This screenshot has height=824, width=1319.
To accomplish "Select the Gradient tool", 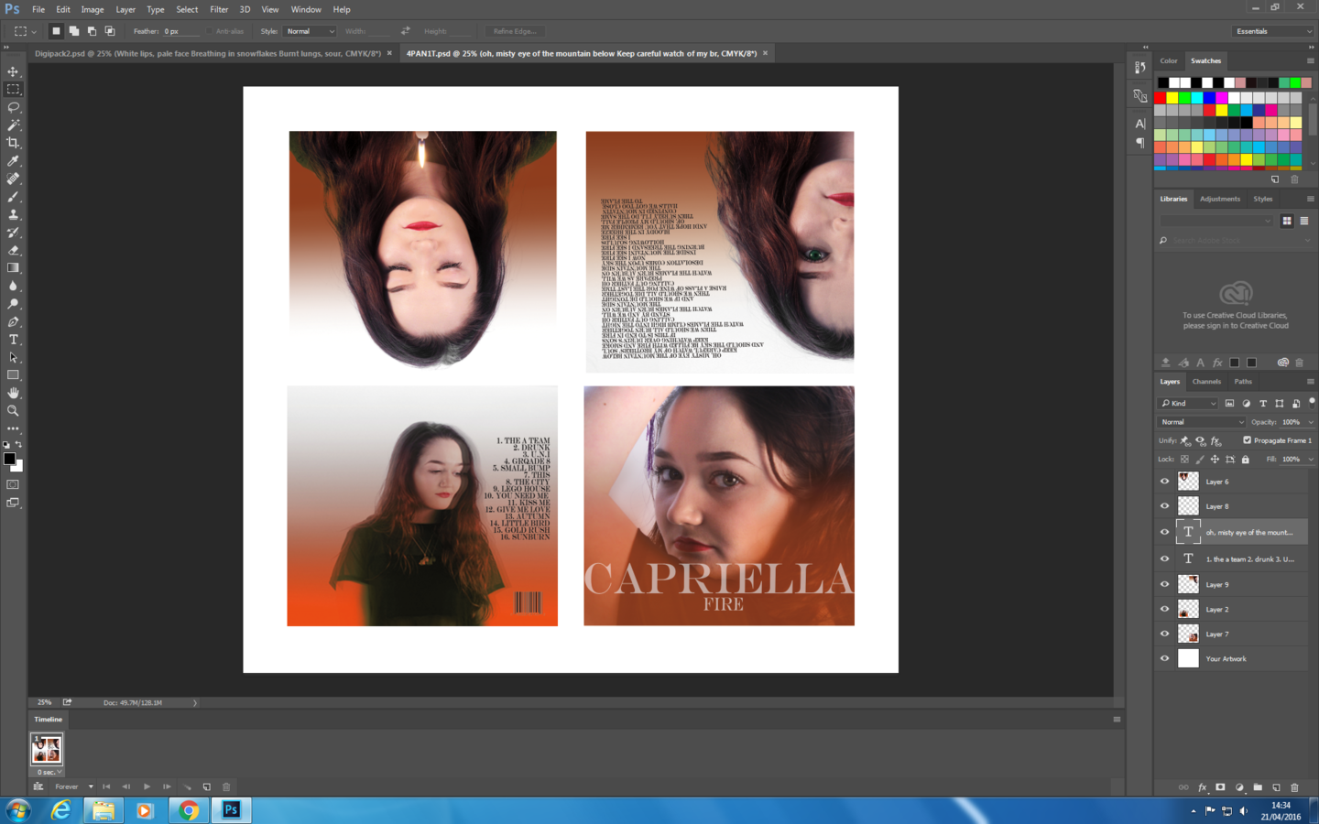I will tap(13, 267).
